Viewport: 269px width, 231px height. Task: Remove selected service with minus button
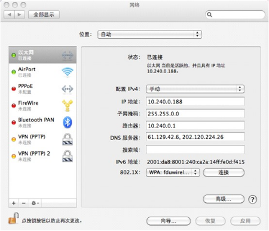pos(24,203)
